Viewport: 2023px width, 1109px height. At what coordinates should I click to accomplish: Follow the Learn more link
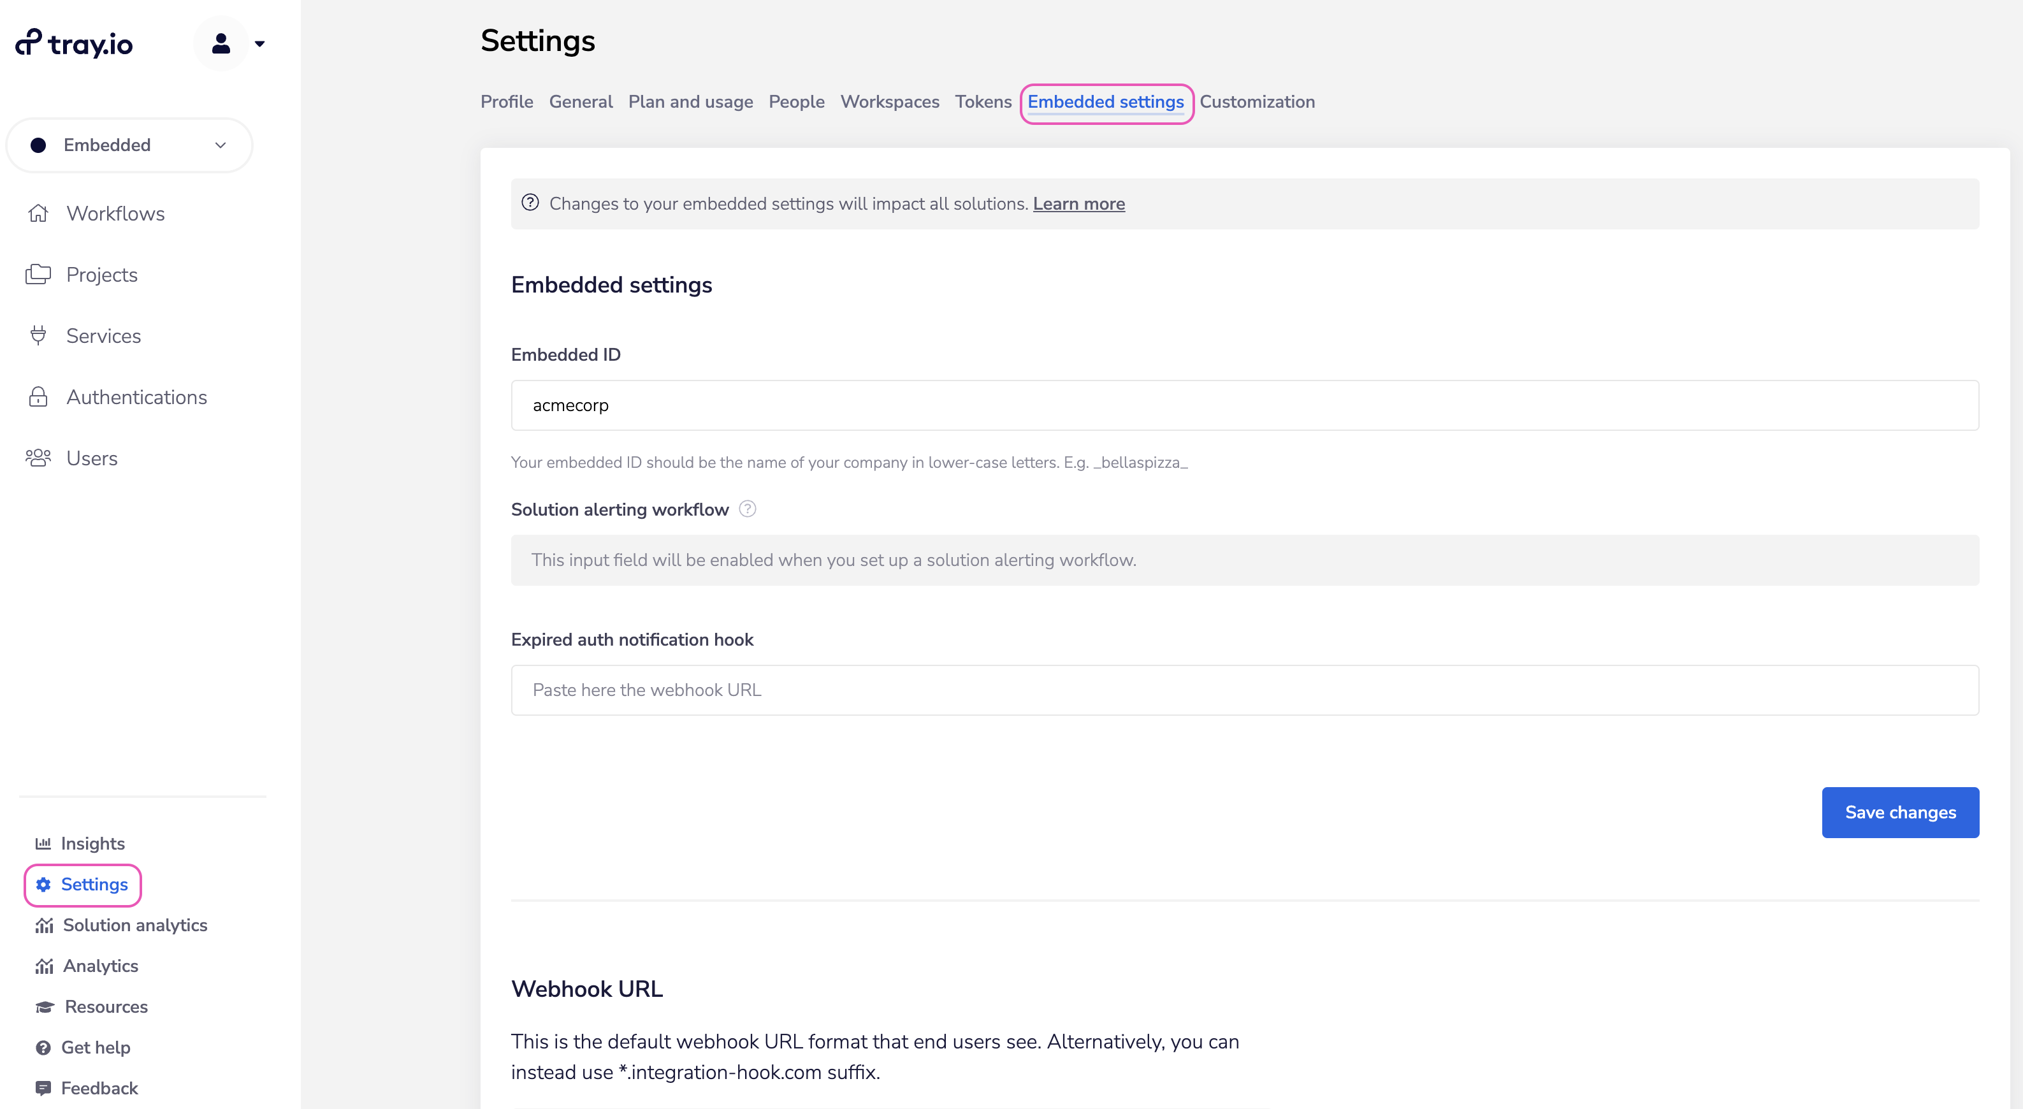tap(1078, 204)
